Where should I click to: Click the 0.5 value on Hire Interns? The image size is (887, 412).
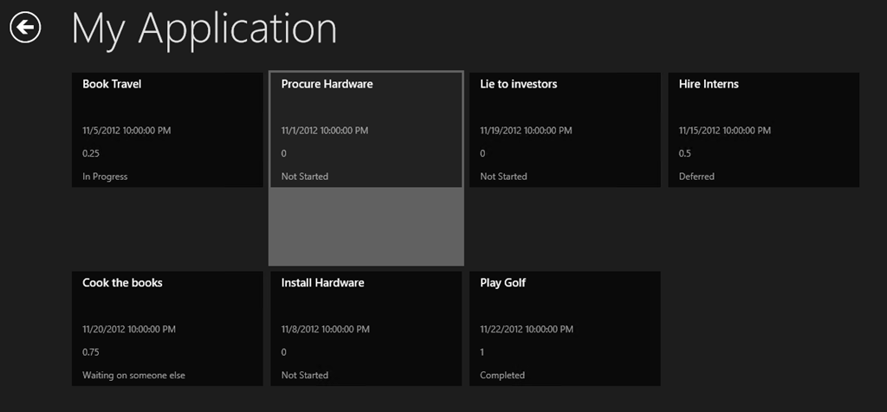pos(685,154)
